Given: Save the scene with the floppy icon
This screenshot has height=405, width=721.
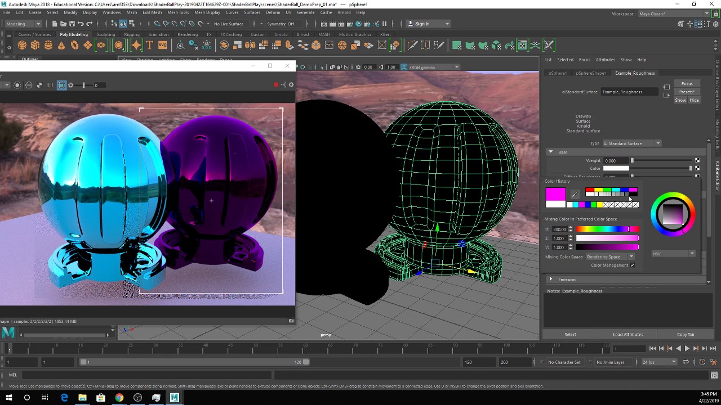Looking at the screenshot, I should tap(72, 24).
